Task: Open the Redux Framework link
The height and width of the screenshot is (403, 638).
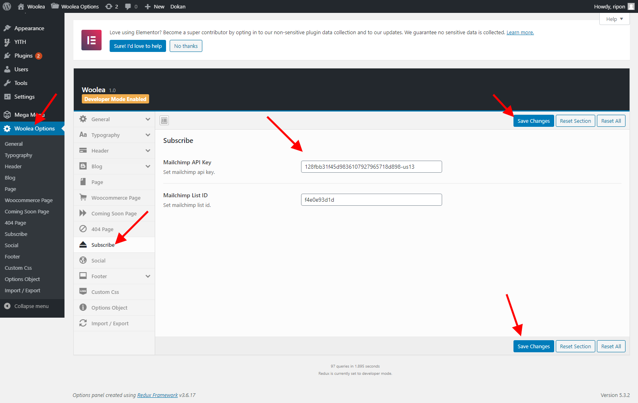Action: click(x=158, y=395)
